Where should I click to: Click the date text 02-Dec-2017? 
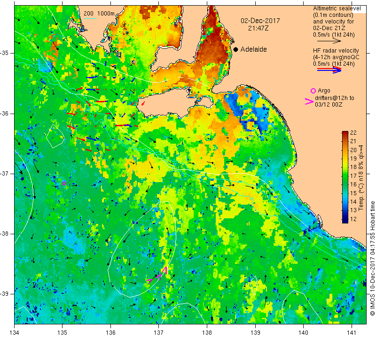click(260, 21)
